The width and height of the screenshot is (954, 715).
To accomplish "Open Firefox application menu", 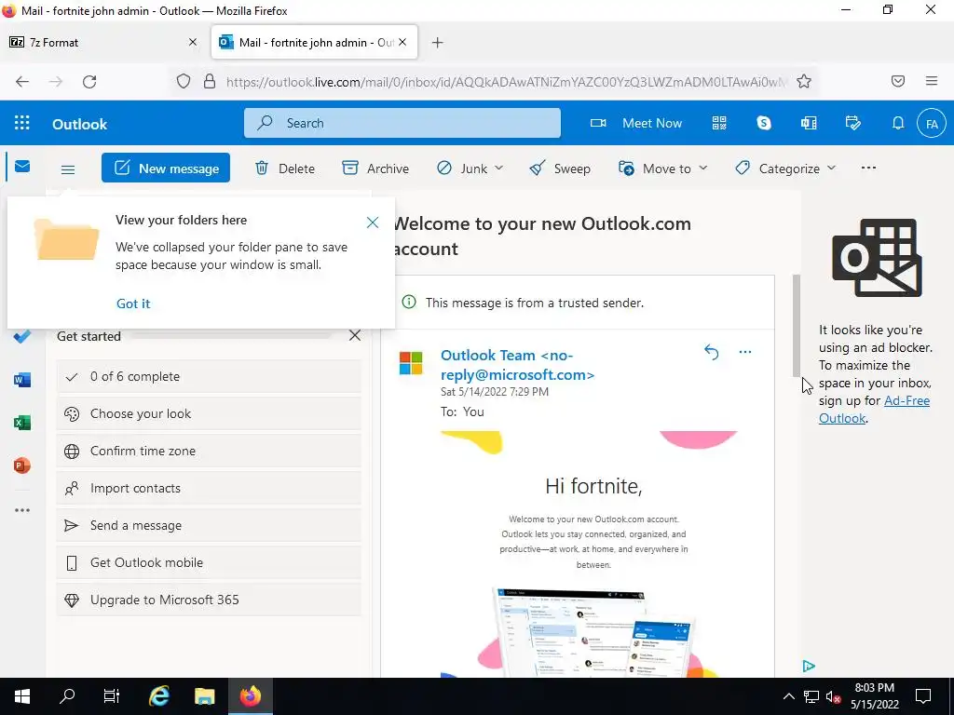I will click(x=932, y=81).
